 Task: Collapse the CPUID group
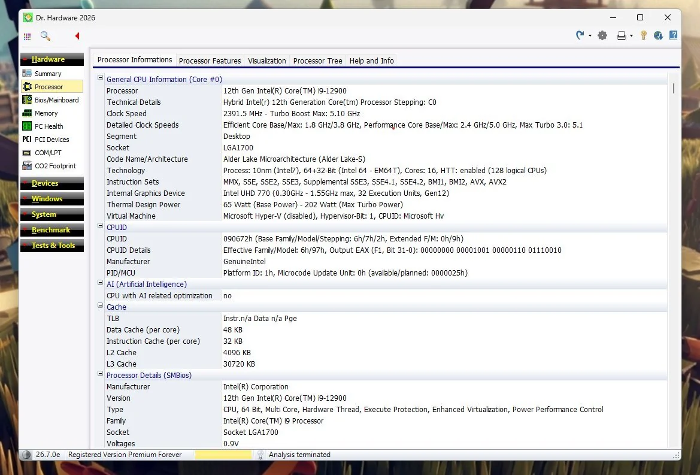(x=101, y=225)
